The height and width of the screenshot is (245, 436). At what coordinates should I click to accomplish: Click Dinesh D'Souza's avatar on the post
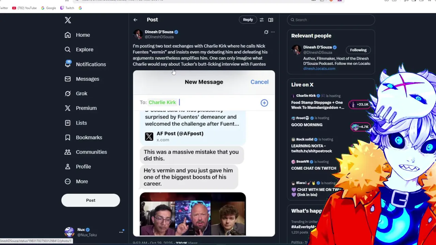tap(138, 34)
